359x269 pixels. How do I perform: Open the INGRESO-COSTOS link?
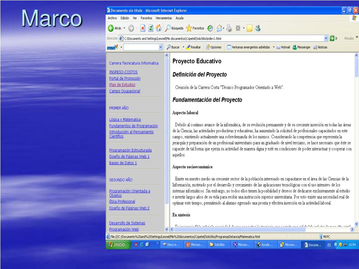pyautogui.click(x=124, y=72)
